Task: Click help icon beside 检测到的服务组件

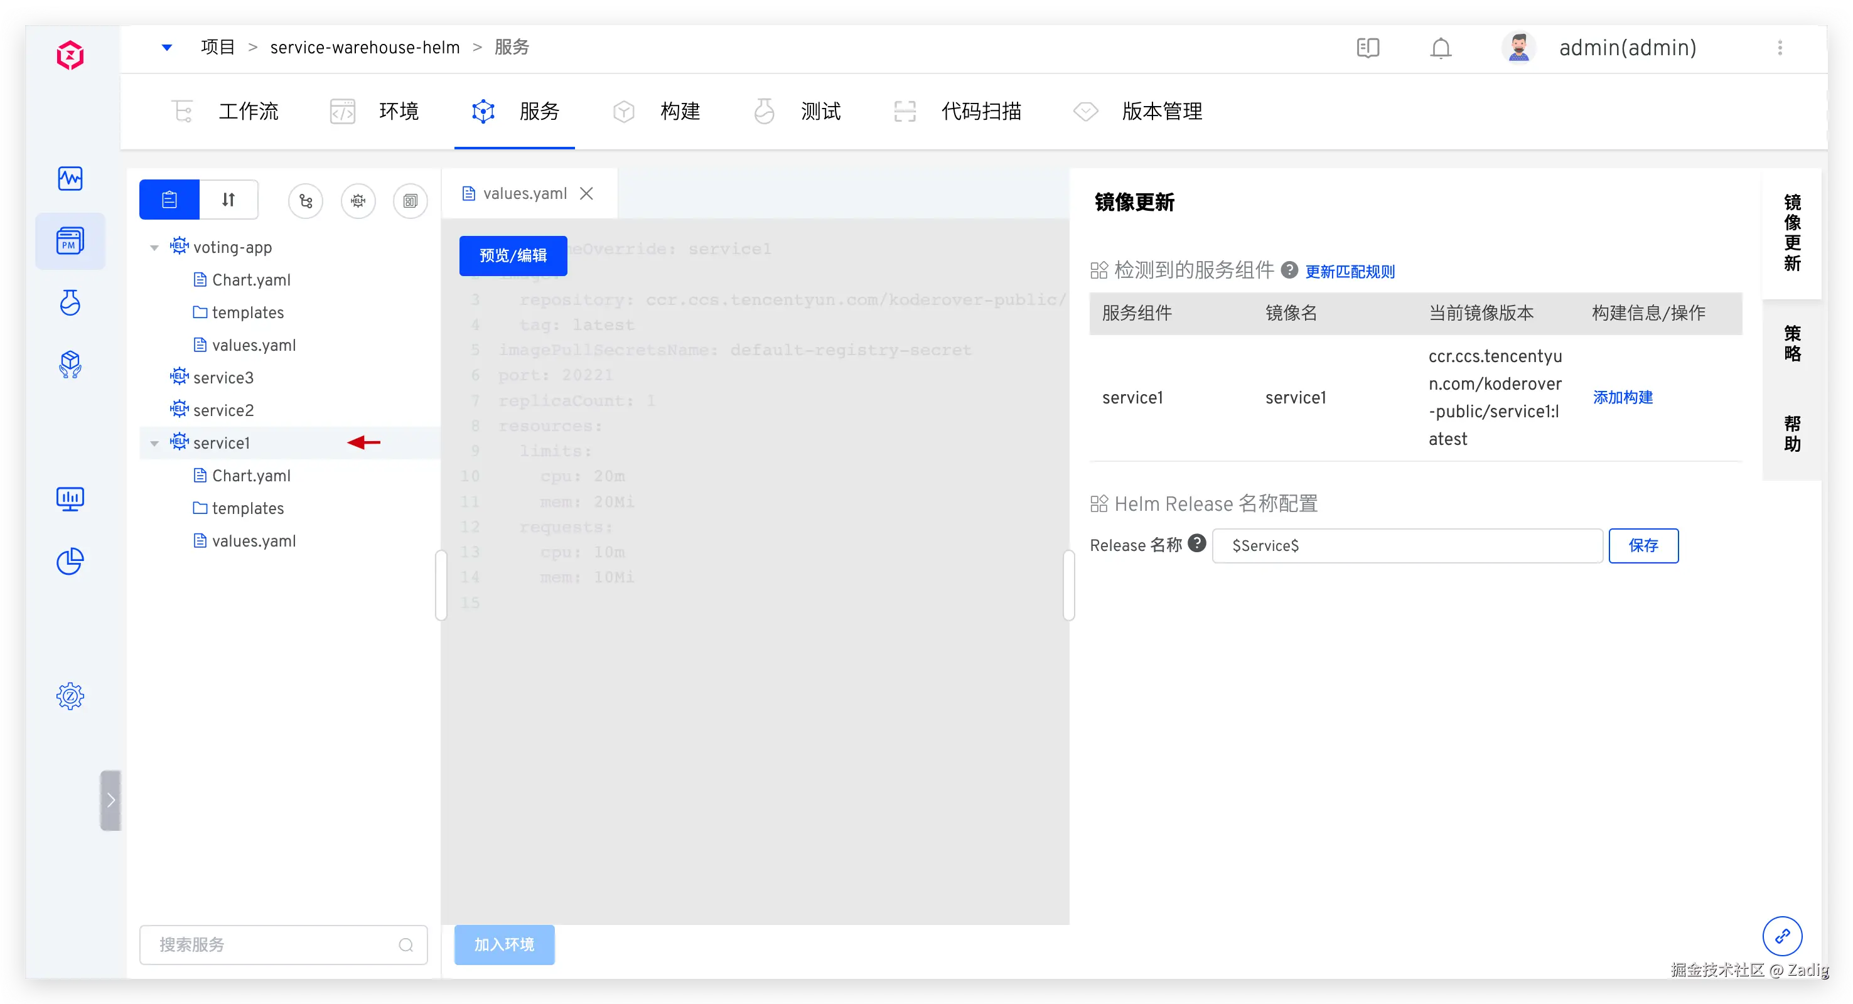Action: [x=1290, y=270]
